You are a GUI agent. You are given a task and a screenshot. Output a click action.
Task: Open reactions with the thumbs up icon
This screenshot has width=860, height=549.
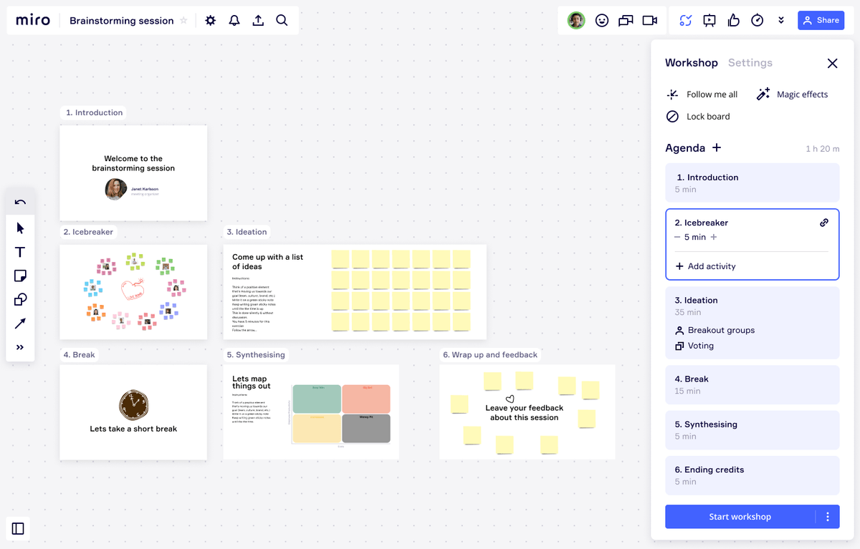(733, 20)
